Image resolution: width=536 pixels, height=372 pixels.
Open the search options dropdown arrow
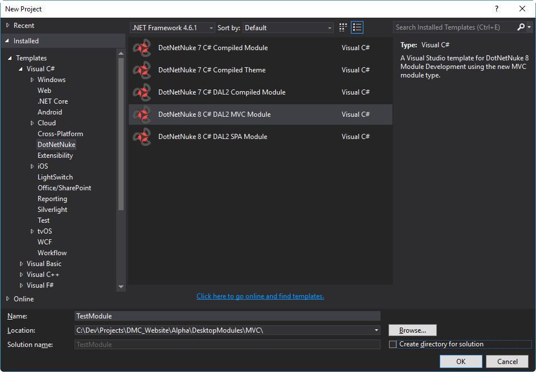pyautogui.click(x=529, y=27)
